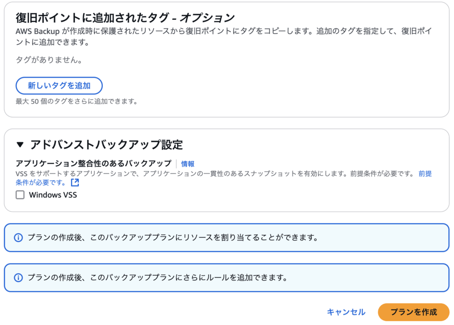Screen dimensions: 454x325
Task: Click the タグがありません message
Action: pyautogui.click(x=49, y=60)
